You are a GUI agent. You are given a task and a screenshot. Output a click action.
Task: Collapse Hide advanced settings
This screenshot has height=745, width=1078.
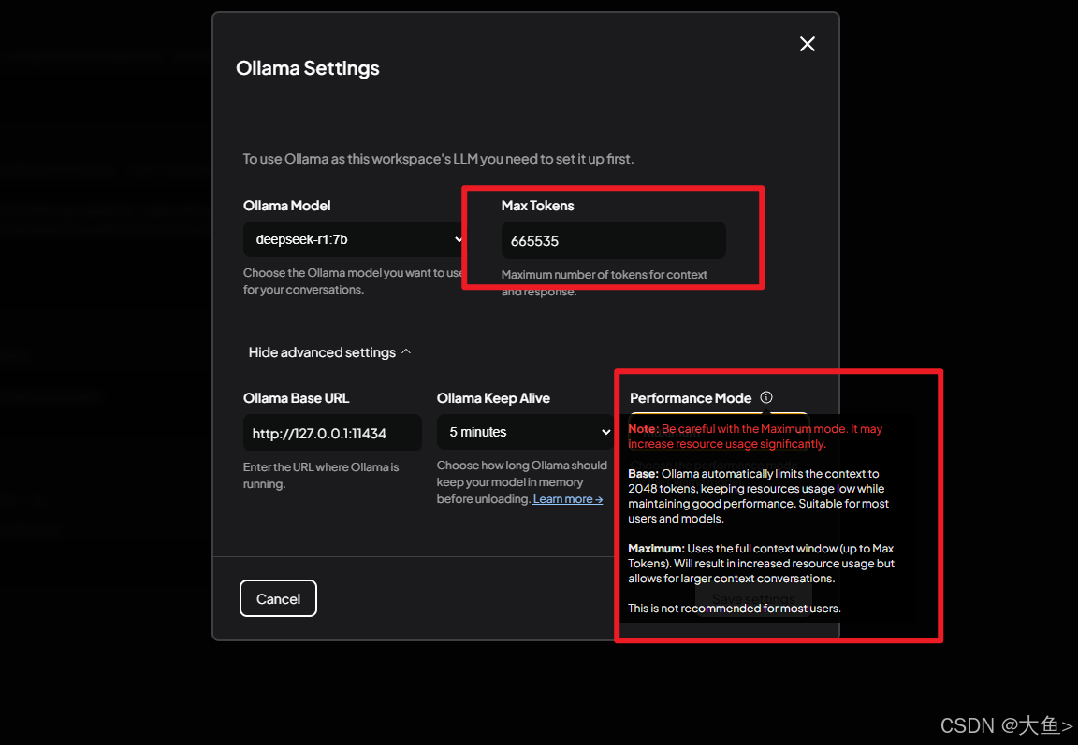(x=329, y=352)
